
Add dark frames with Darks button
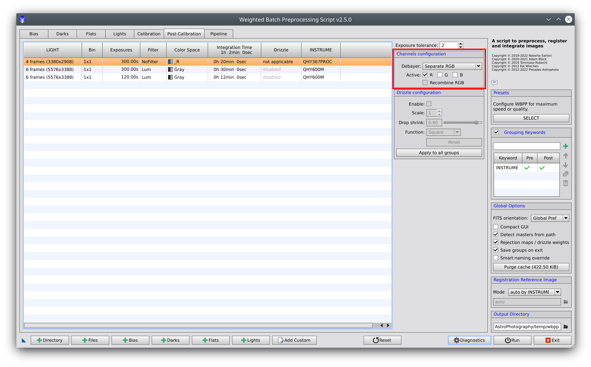tap(170, 340)
